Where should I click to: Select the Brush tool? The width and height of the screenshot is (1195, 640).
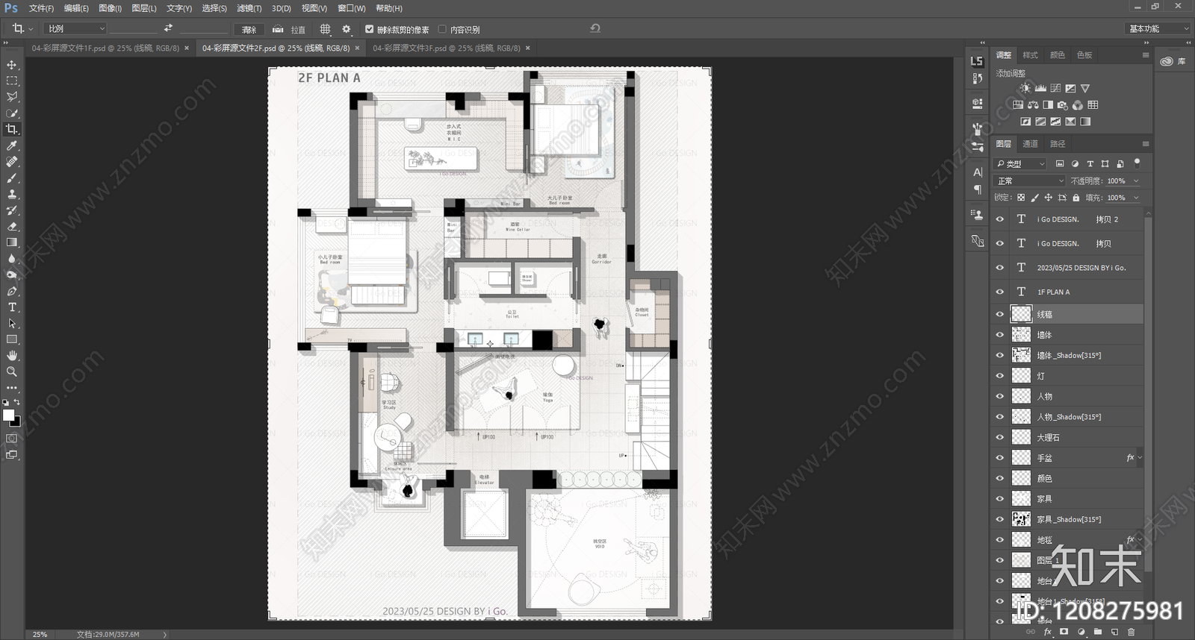click(12, 178)
